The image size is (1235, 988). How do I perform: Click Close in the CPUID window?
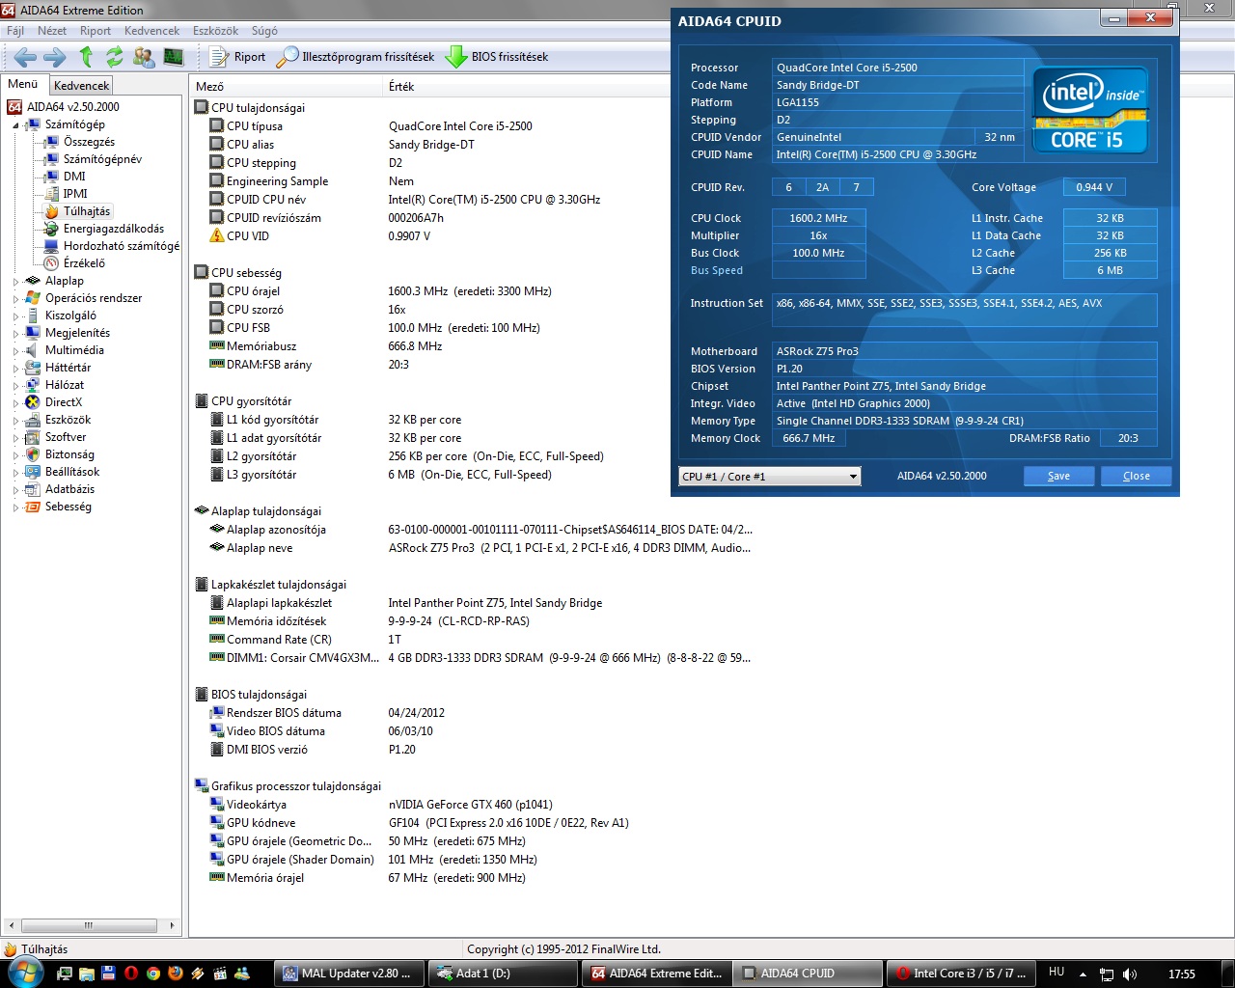click(1136, 476)
